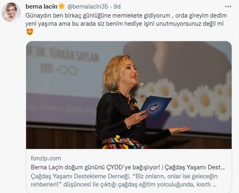Open the link card preview image
The image size is (239, 193).
pyautogui.click(x=129, y=95)
